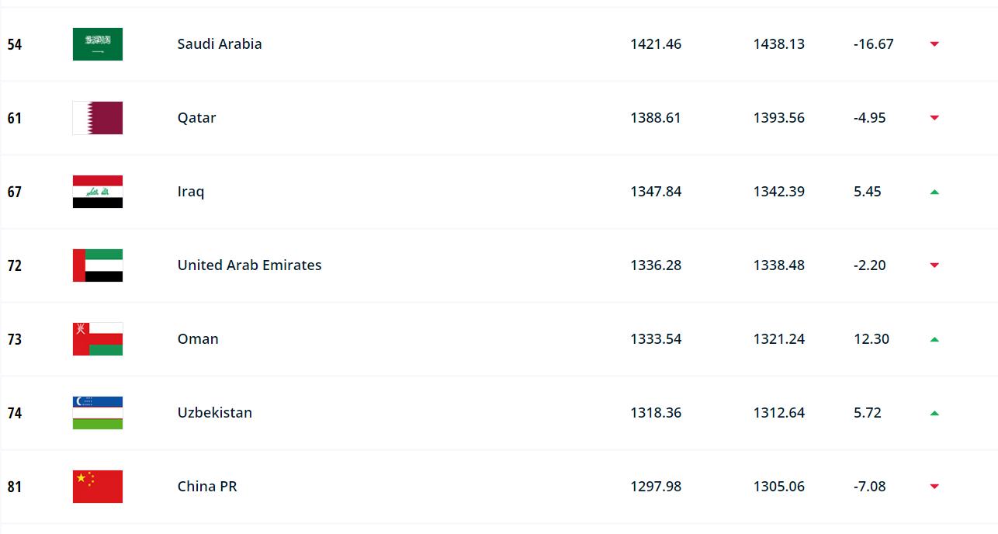Image resolution: width=998 pixels, height=534 pixels.
Task: Click the United Arab Emirates flag
Action: pos(98,265)
